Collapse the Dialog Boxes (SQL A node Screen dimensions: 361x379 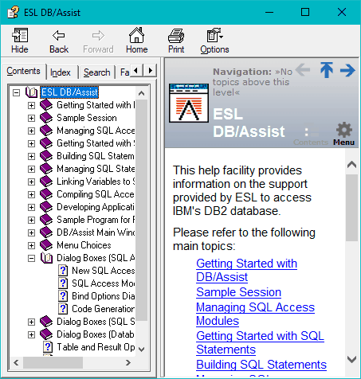(31, 258)
